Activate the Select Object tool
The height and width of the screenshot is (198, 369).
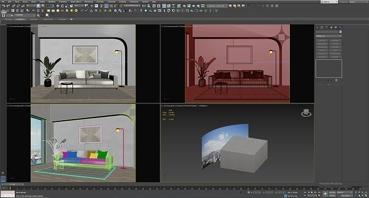click(x=38, y=6)
